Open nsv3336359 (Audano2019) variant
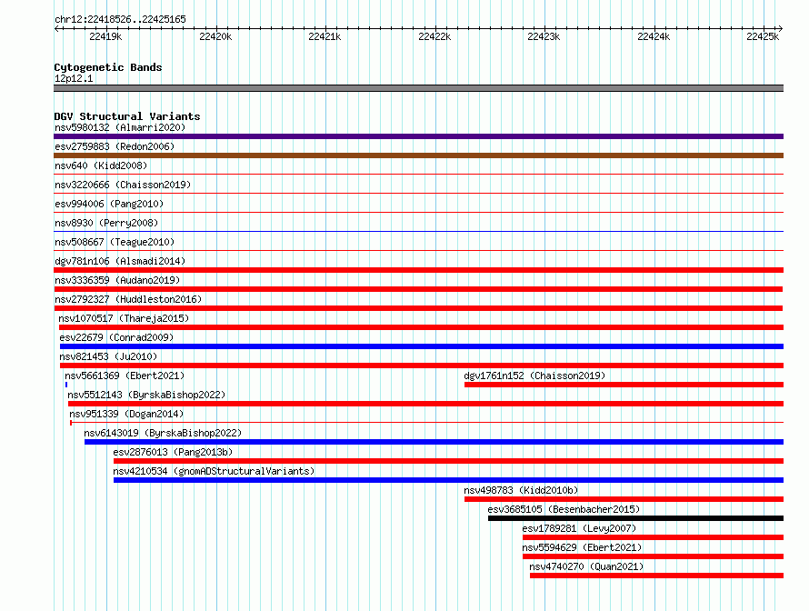 point(117,280)
